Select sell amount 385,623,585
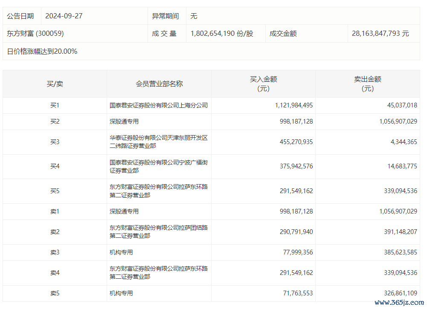 (401, 252)
